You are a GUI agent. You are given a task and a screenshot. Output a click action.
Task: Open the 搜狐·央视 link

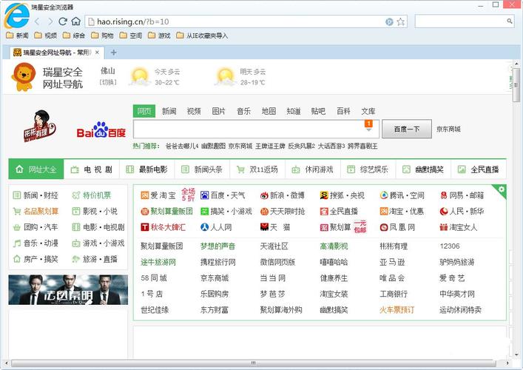pyautogui.click(x=342, y=195)
